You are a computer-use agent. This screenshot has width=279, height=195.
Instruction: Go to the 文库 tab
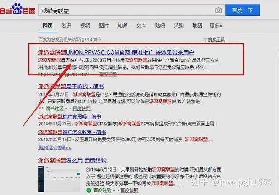[141, 26]
